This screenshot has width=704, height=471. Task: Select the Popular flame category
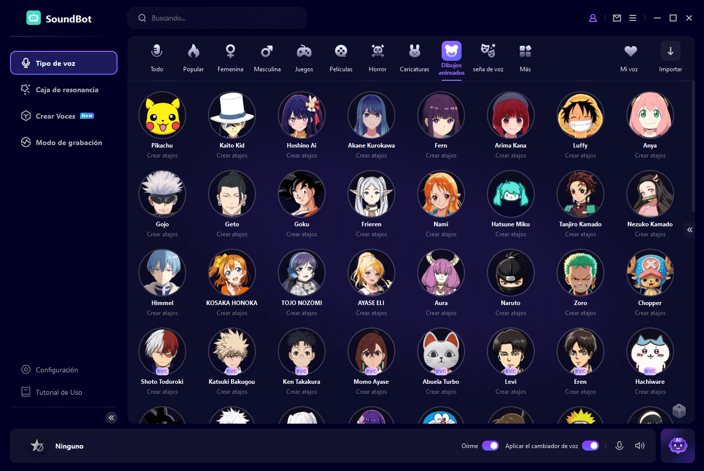tap(194, 57)
